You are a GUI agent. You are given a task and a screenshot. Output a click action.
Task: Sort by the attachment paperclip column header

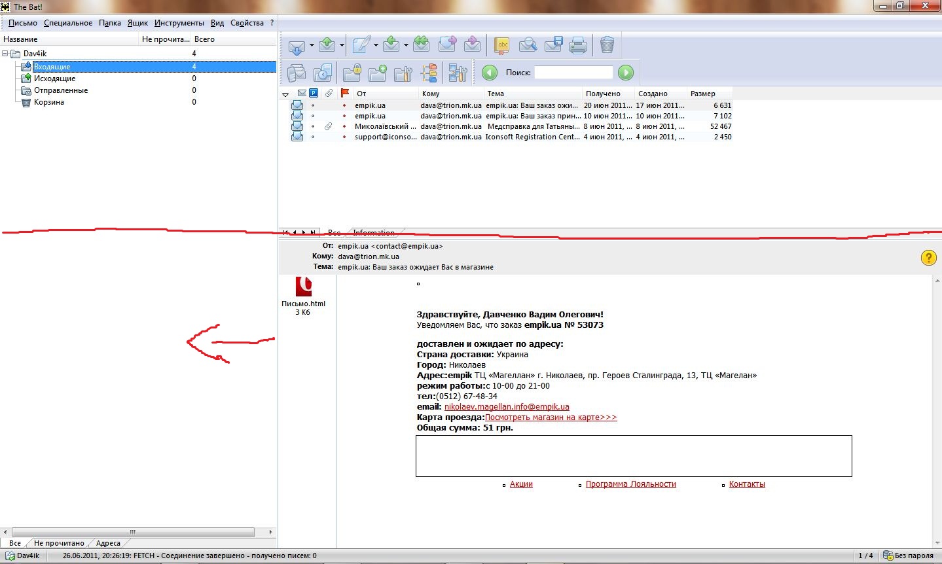click(x=329, y=94)
